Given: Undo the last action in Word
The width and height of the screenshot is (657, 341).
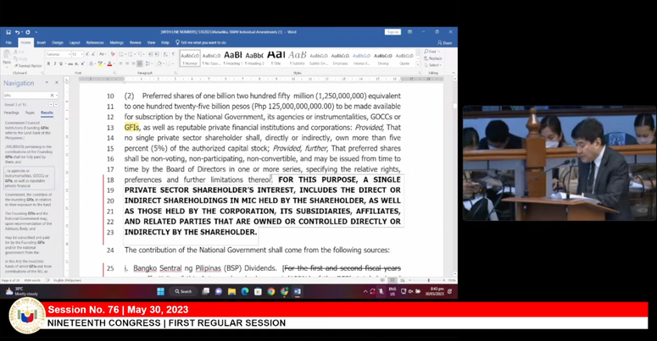Looking at the screenshot, I should click(x=18, y=32).
